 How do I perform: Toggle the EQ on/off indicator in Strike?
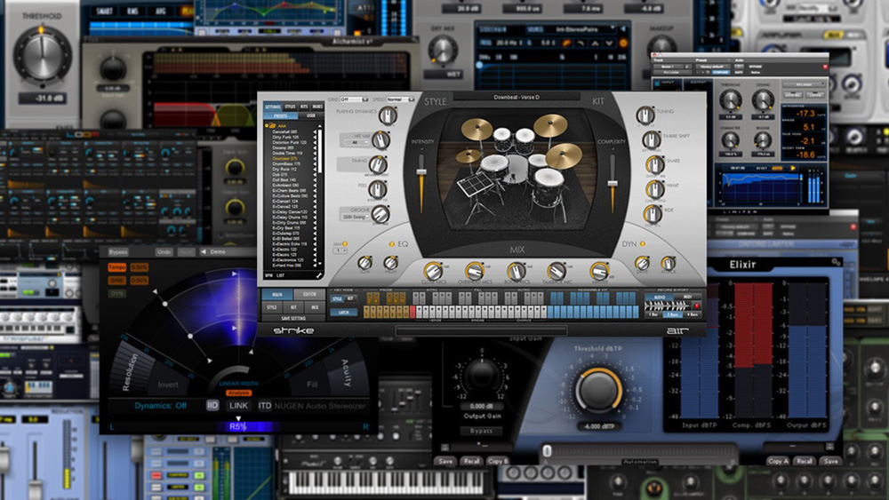click(x=391, y=244)
